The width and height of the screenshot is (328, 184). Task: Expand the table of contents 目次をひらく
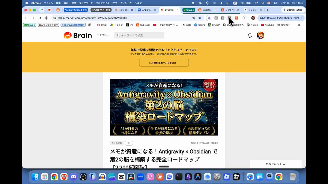click(276, 164)
